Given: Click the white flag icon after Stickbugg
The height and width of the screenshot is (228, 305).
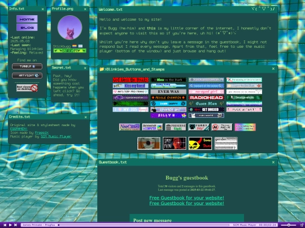Looking at the screenshot, I should (80, 46).
